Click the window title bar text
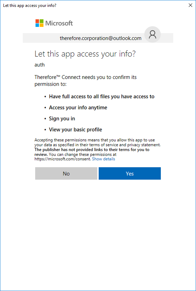 coord(30,6)
